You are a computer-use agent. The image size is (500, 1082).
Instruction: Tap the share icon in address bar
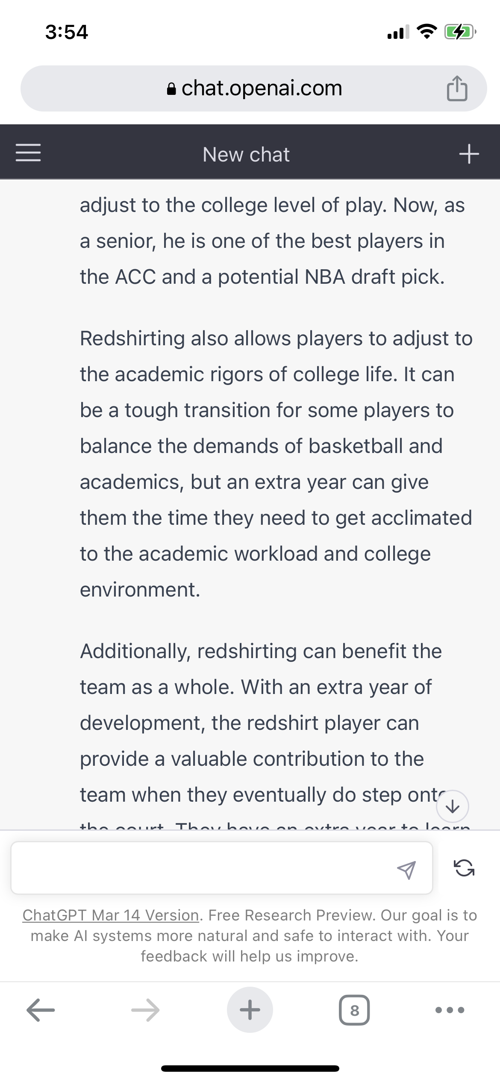pos(457,88)
